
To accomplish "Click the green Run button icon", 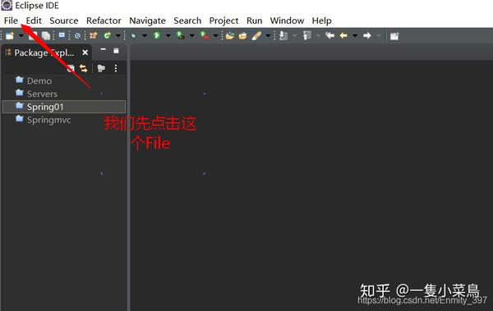I will pos(157,35).
